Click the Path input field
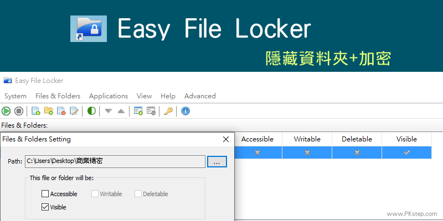Viewport: 443px width, 221px height. [x=115, y=161]
